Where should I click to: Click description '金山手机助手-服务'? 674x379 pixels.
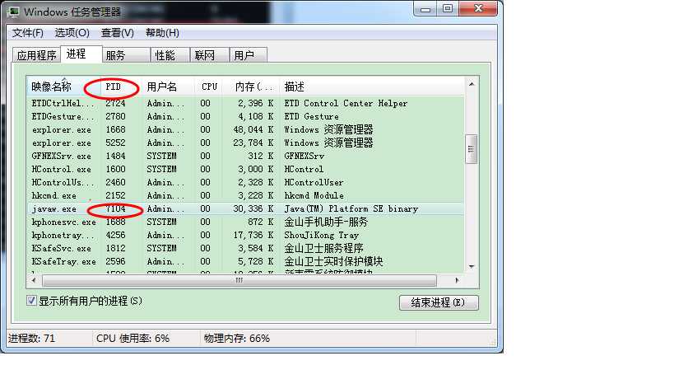click(326, 222)
